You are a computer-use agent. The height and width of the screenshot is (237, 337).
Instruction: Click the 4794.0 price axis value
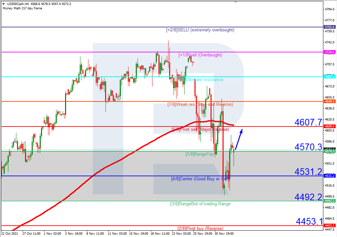pos(330,9)
